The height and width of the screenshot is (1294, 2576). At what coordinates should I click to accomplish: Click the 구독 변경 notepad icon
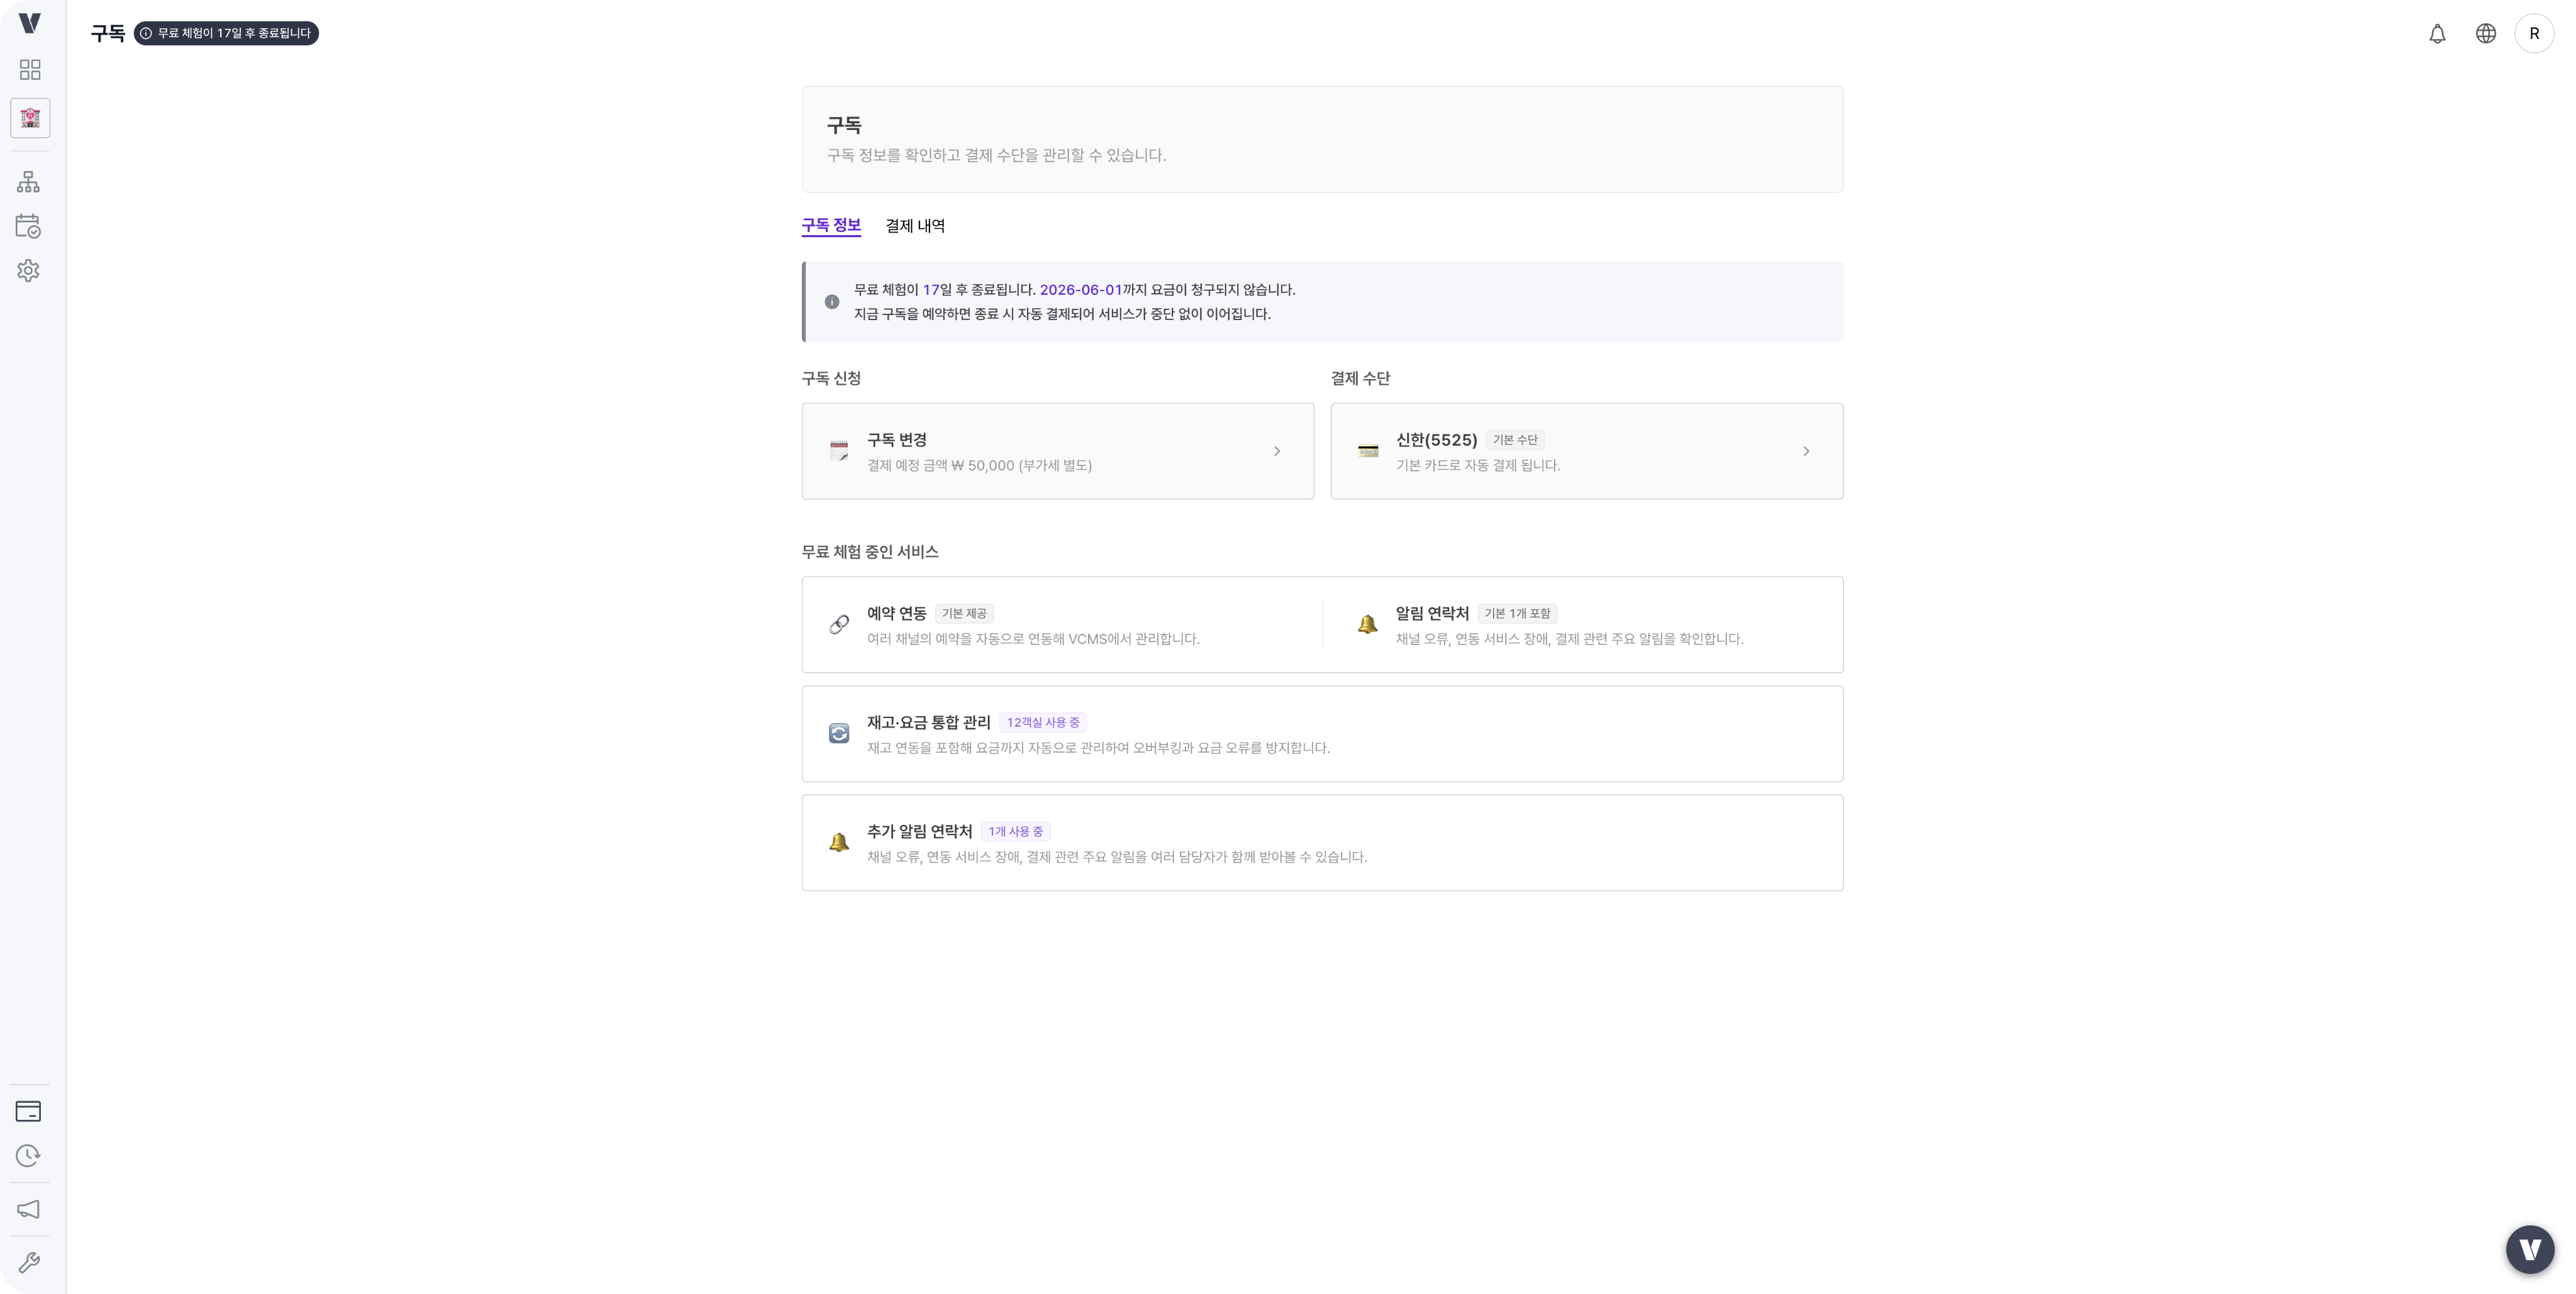[839, 451]
